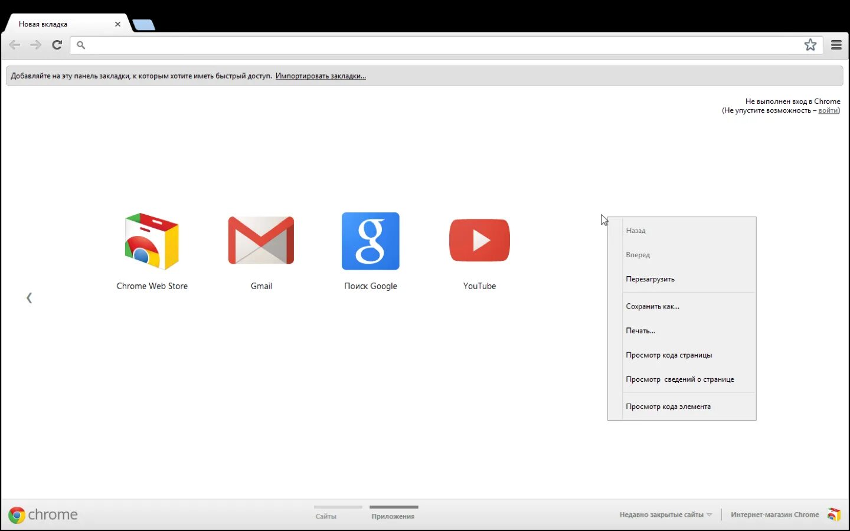Open Gmail from the apps page
Screen dimensions: 850x531
tap(261, 241)
